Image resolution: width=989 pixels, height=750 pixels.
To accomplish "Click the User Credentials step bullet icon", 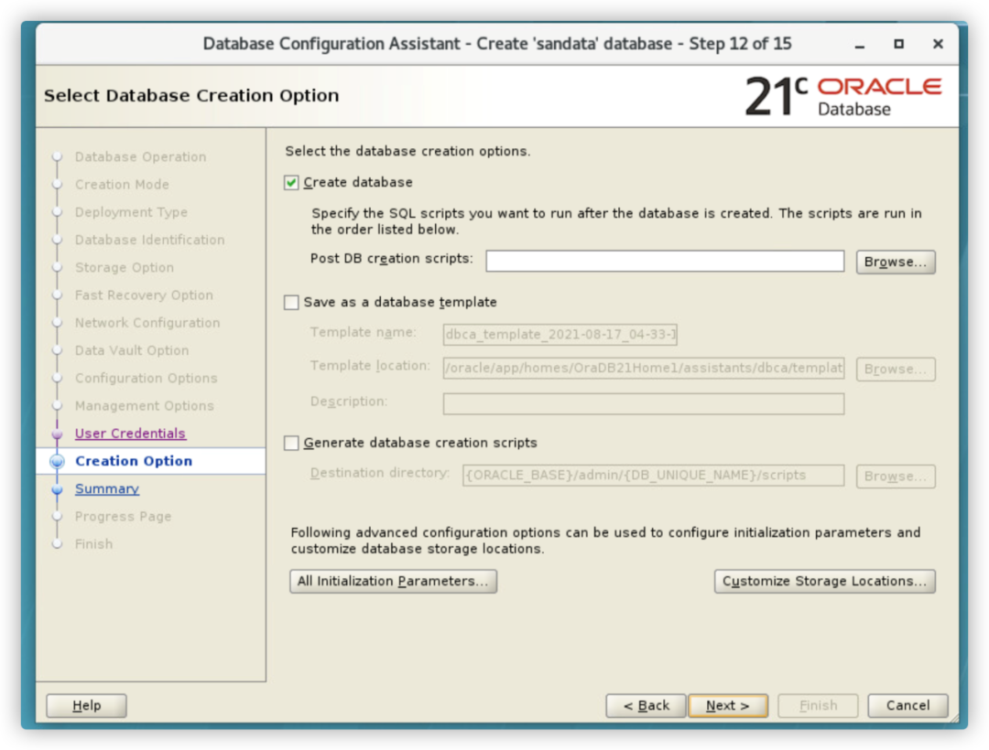I will click(57, 434).
